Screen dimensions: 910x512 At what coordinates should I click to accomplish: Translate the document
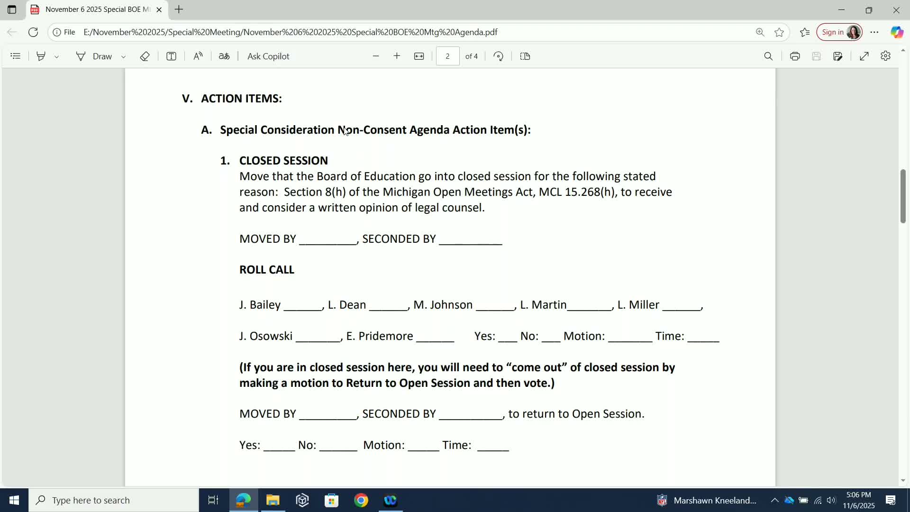(x=224, y=56)
